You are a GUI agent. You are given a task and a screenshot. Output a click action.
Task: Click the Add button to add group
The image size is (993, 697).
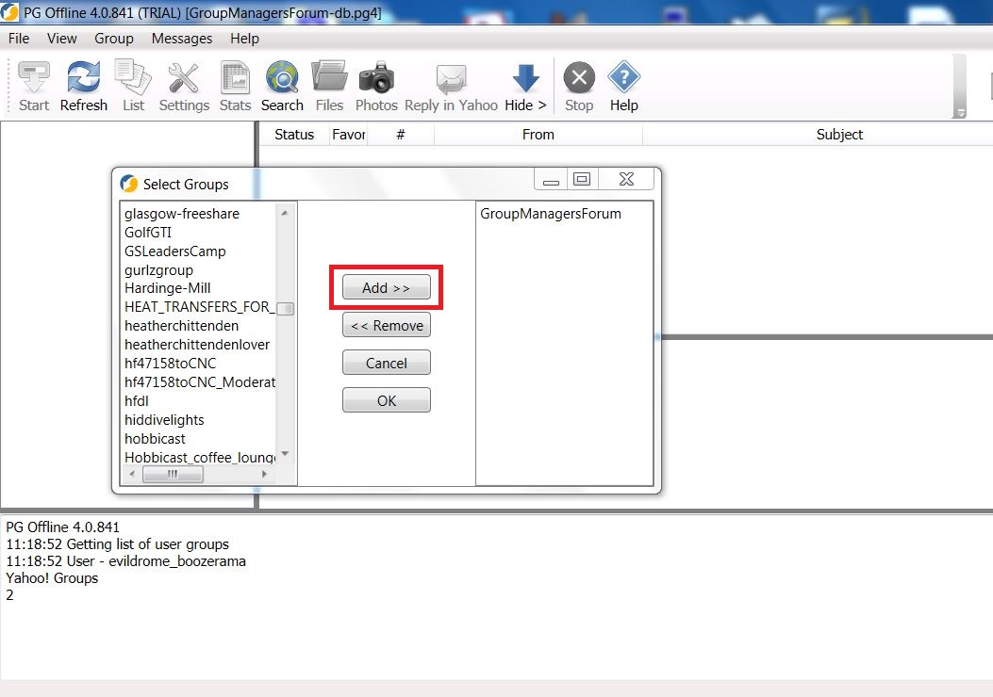point(385,287)
